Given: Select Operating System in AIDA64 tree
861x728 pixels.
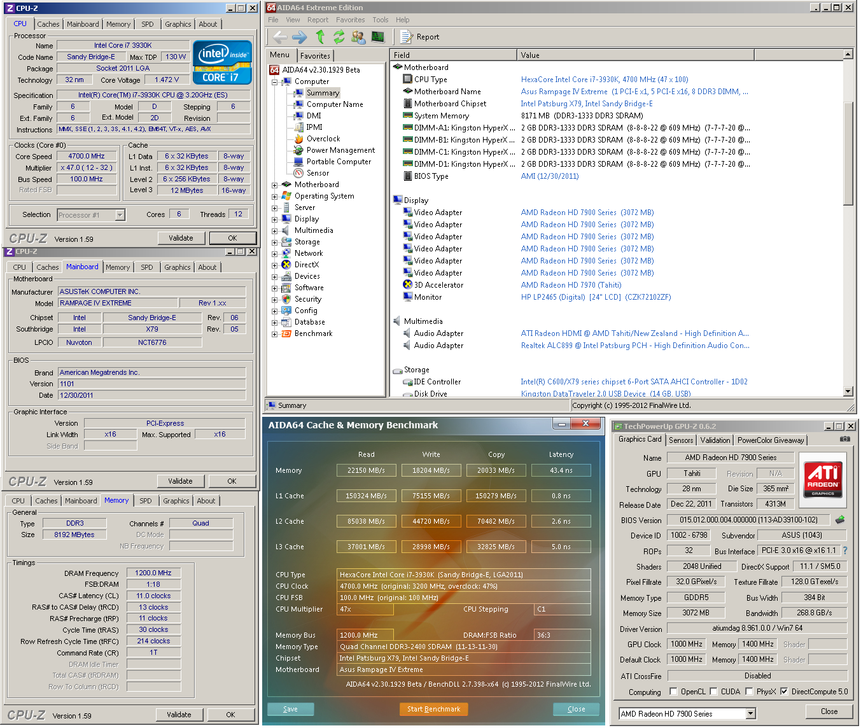Looking at the screenshot, I should pyautogui.click(x=324, y=196).
